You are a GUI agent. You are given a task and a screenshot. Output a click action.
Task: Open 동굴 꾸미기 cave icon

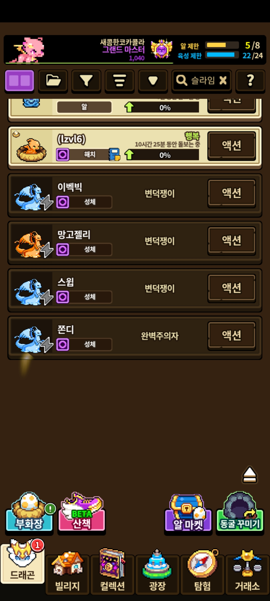tap(240, 512)
